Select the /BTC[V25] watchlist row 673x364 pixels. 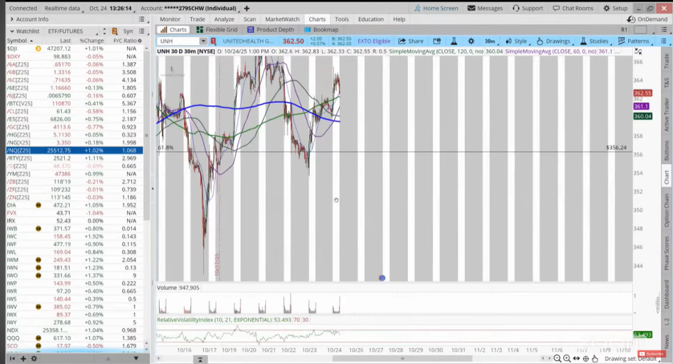[x=74, y=103]
